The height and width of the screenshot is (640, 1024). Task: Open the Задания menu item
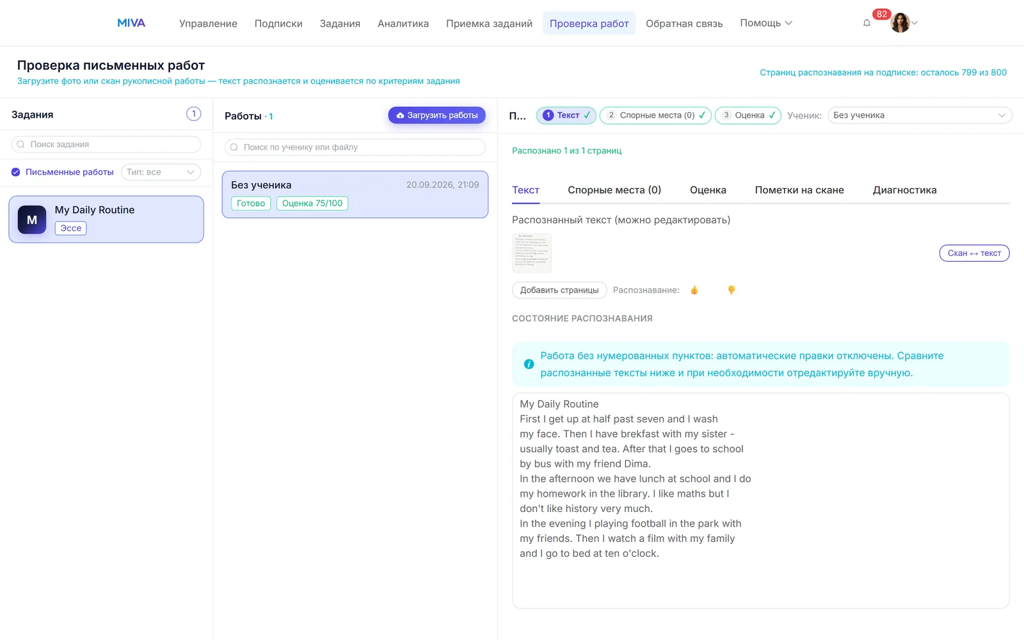click(x=340, y=23)
